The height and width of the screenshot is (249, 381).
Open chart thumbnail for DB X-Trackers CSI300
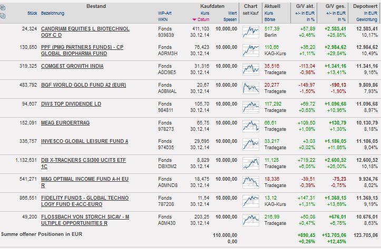[x=250, y=164]
